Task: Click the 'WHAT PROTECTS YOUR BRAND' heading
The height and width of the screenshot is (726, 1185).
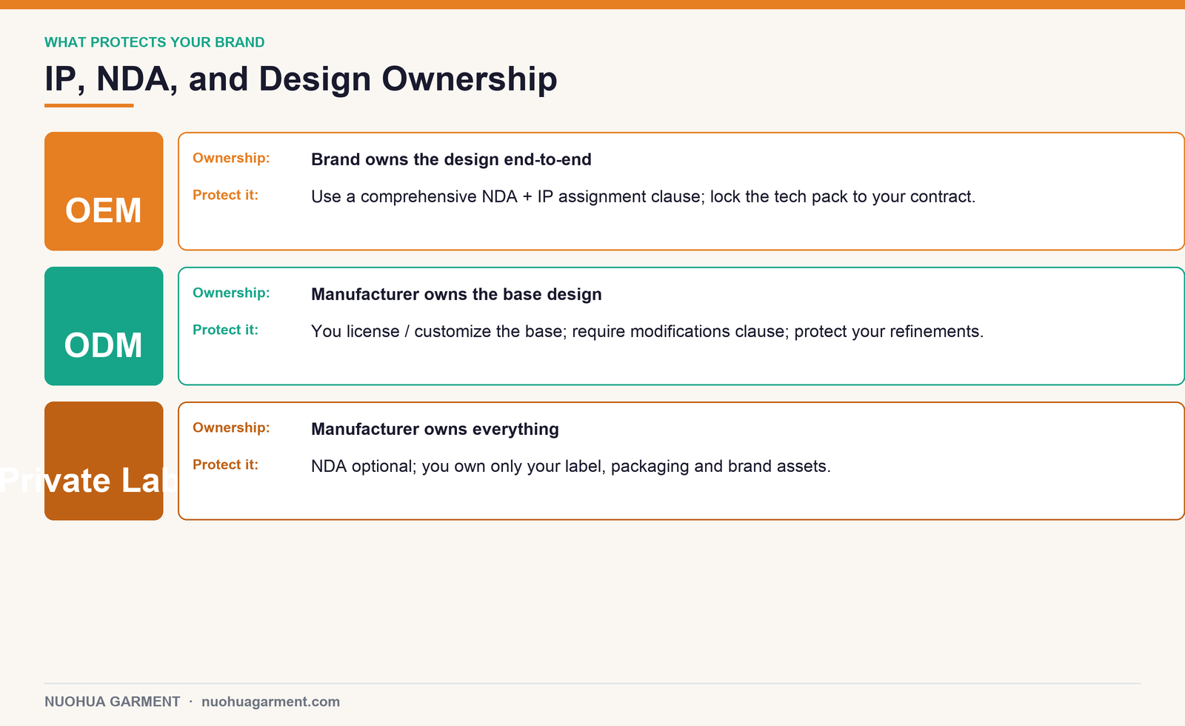Action: [155, 42]
